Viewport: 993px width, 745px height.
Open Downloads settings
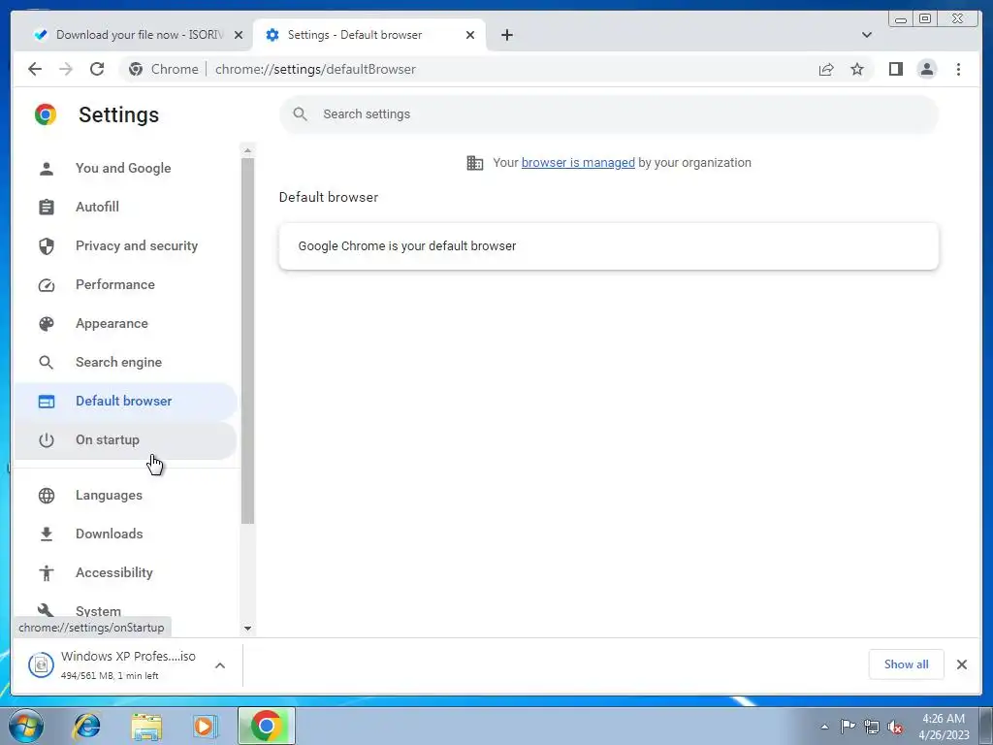pos(125,534)
